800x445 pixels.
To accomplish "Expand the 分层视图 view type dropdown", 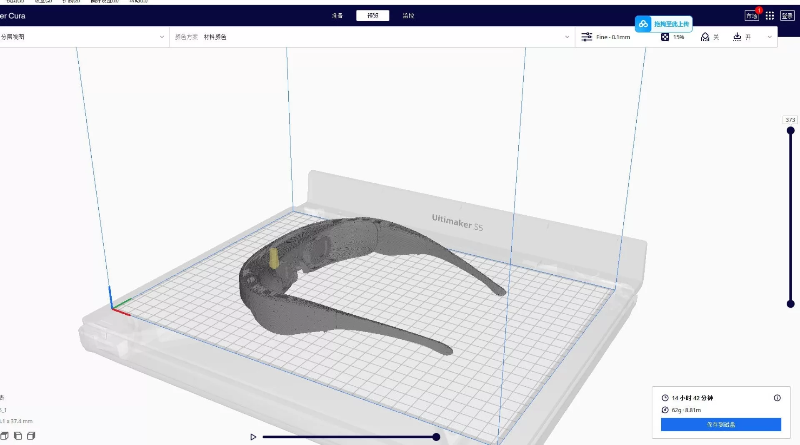I will point(162,37).
